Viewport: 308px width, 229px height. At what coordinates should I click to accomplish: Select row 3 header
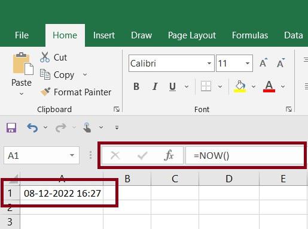[10, 222]
